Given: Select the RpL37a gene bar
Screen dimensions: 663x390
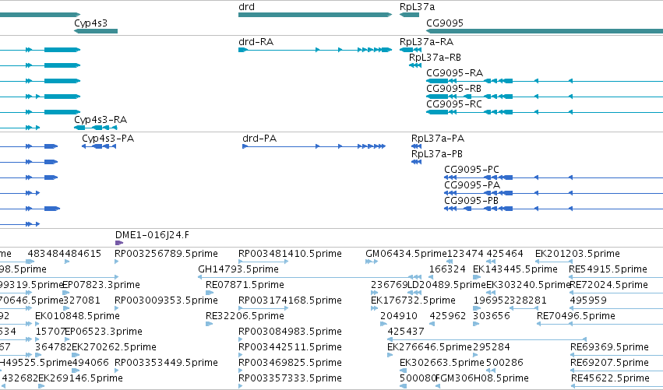Looking at the screenshot, I should 409,15.
